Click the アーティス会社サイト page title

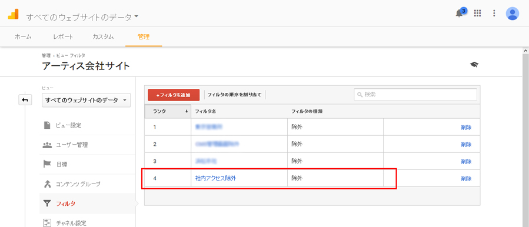86,66
